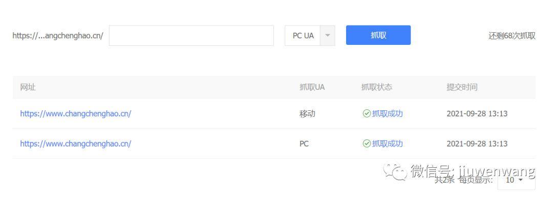Viewport: 553px width, 197px height.
Task: Click the 抓取状态 column header
Action: tap(377, 87)
